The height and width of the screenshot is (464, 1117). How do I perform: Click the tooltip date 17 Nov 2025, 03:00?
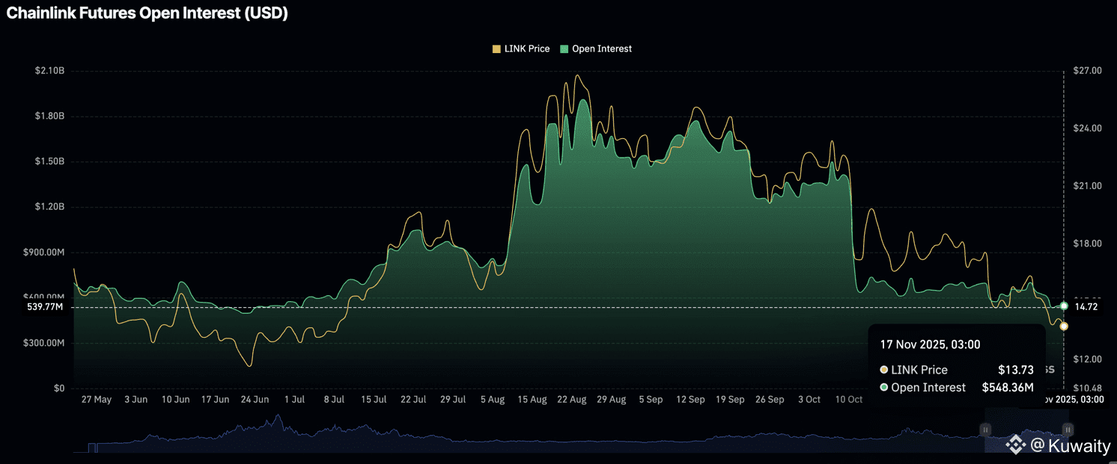[930, 344]
